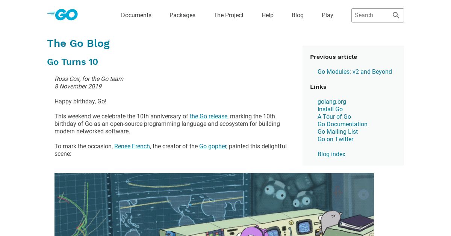This screenshot has width=451, height=236.
Task: Click the author line Russ Cox
Action: [x=89, y=79]
